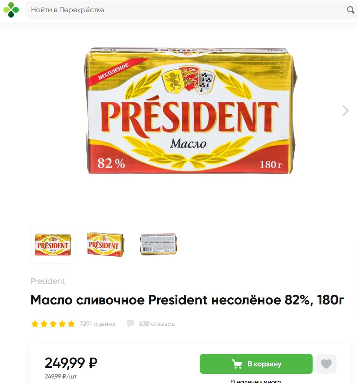Click the fifth rating star
The height and width of the screenshot is (383, 357).
71,324
